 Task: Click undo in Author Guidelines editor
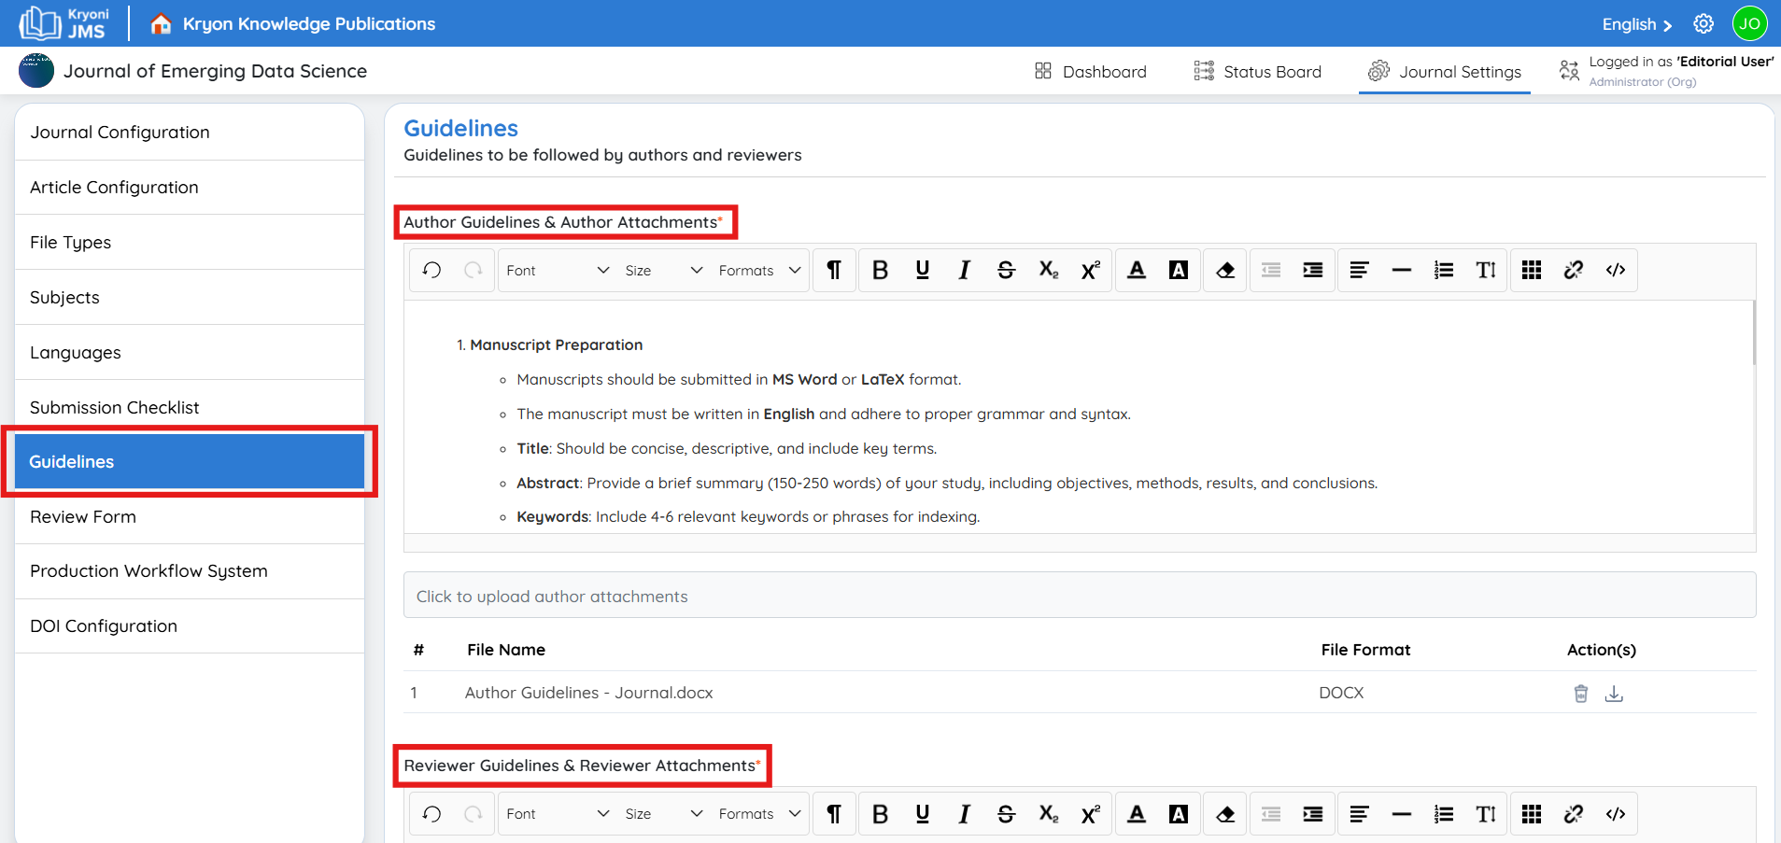(431, 271)
